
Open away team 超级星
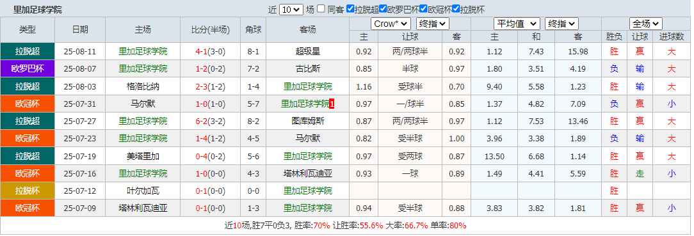tap(307, 51)
